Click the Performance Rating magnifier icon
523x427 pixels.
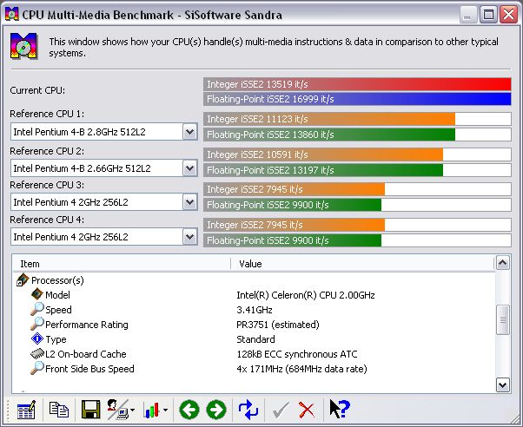[37, 324]
